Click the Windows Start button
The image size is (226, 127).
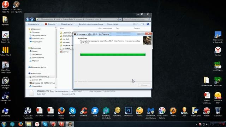[4, 124]
